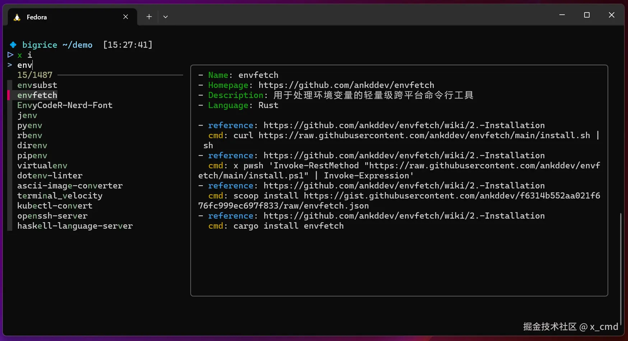This screenshot has width=628, height=341.
Task: Select ascii-image-converter in the list
Action: pyautogui.click(x=70, y=186)
